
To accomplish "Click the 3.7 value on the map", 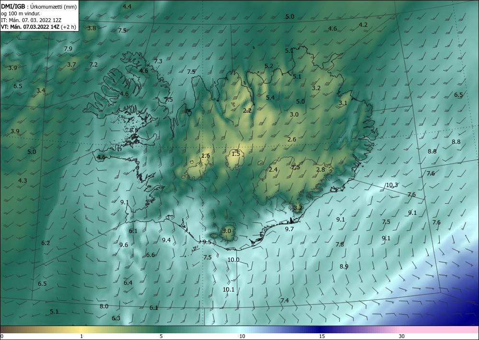I will 71,65.
